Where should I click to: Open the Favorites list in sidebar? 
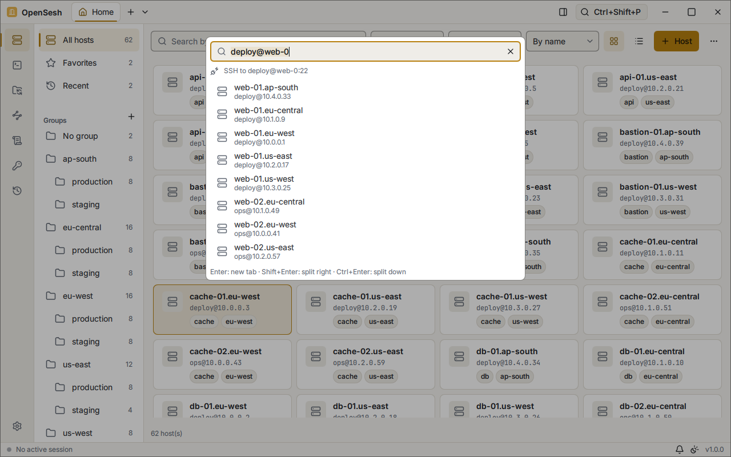tap(89, 63)
